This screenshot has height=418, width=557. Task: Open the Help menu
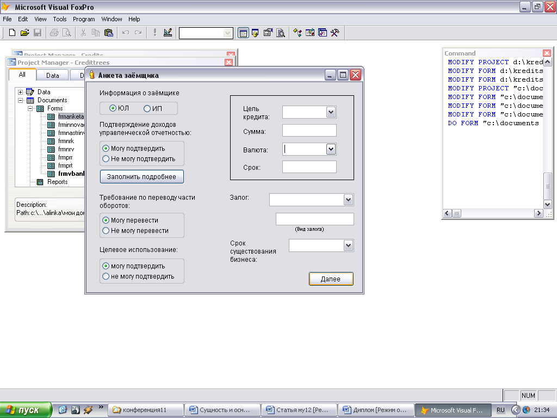134,19
